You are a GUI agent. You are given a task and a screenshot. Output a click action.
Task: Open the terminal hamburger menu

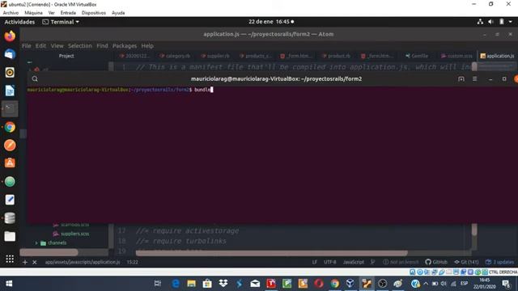(475, 79)
